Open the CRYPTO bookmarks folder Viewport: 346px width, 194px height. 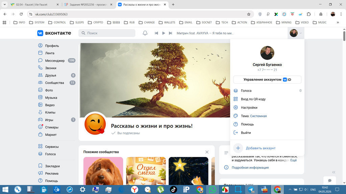[x=95, y=23]
